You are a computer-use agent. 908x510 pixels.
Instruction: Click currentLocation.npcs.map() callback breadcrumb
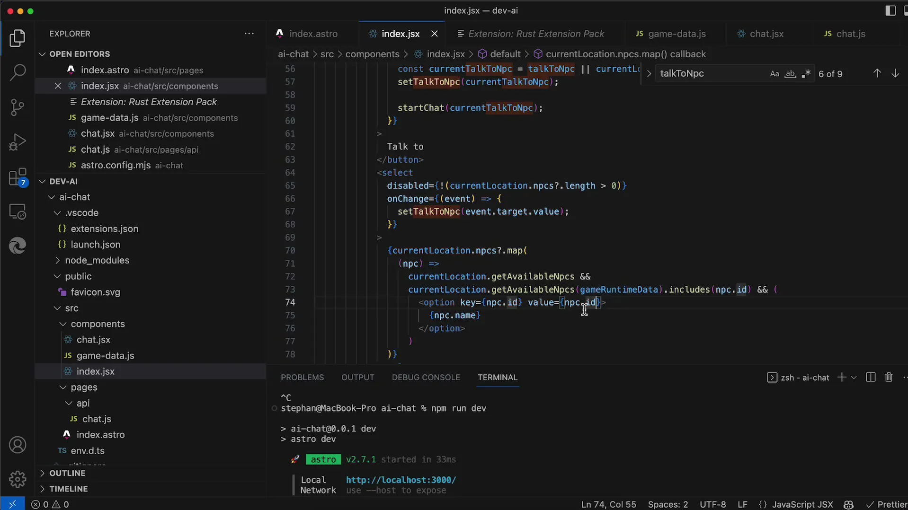pyautogui.click(x=625, y=54)
